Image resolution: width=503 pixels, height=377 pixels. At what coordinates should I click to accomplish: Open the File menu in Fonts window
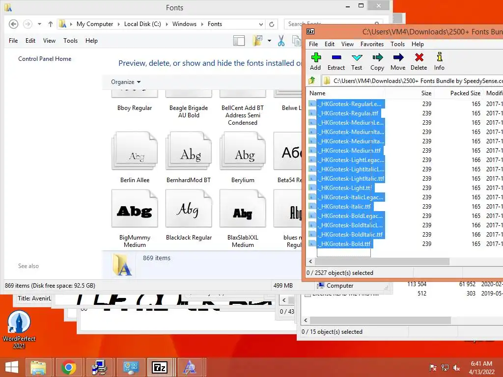click(13, 41)
